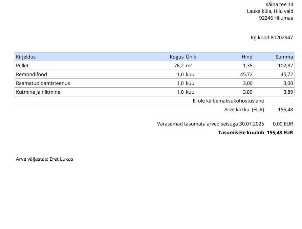Viewport: 302px width, 229px height.
Task: Select the Ühik column header
Action: (x=191, y=57)
